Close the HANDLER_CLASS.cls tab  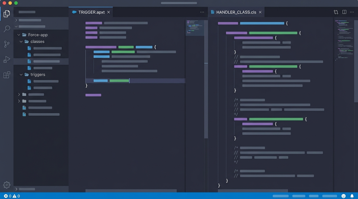point(260,12)
